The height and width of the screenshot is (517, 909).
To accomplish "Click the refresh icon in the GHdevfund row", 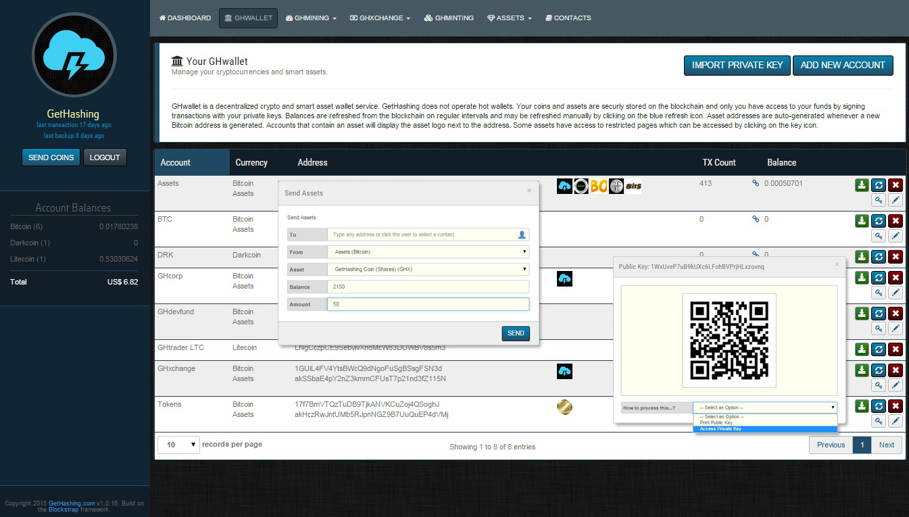I will click(x=879, y=313).
